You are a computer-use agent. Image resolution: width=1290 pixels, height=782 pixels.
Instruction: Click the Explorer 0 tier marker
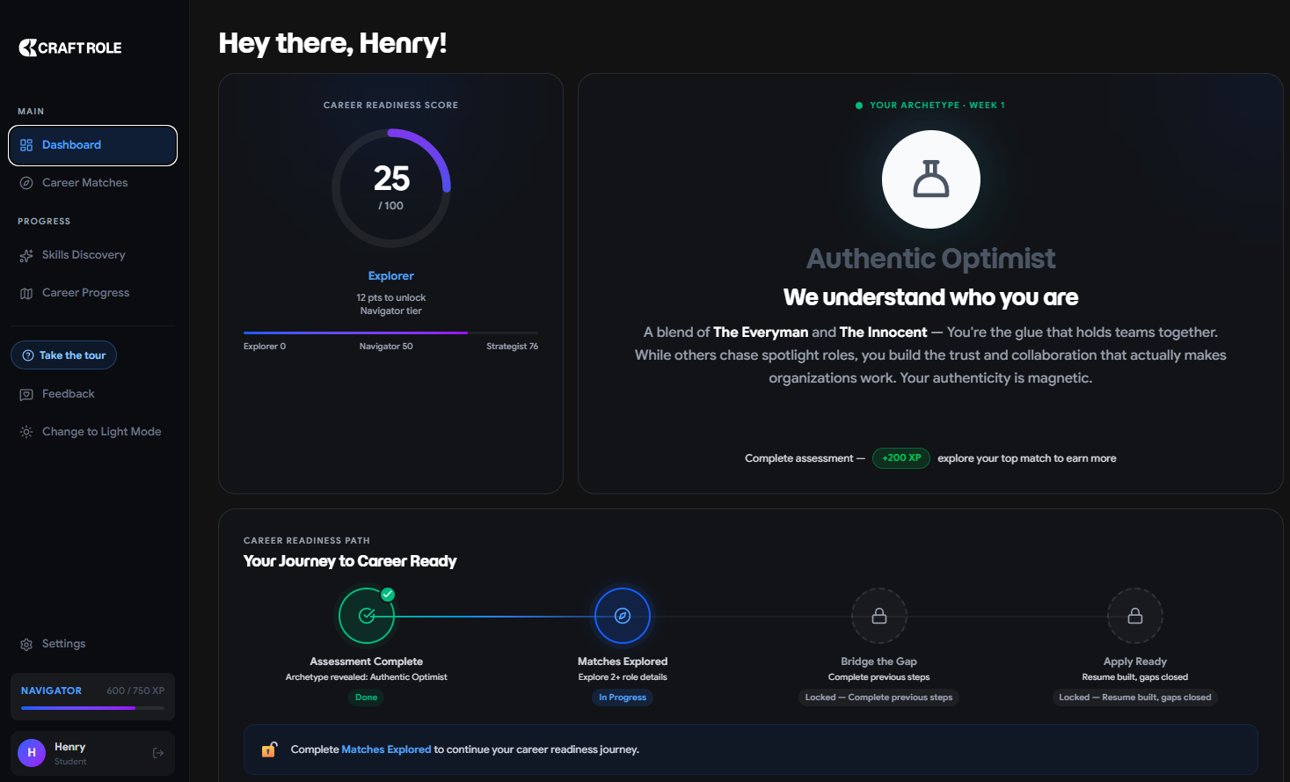265,347
